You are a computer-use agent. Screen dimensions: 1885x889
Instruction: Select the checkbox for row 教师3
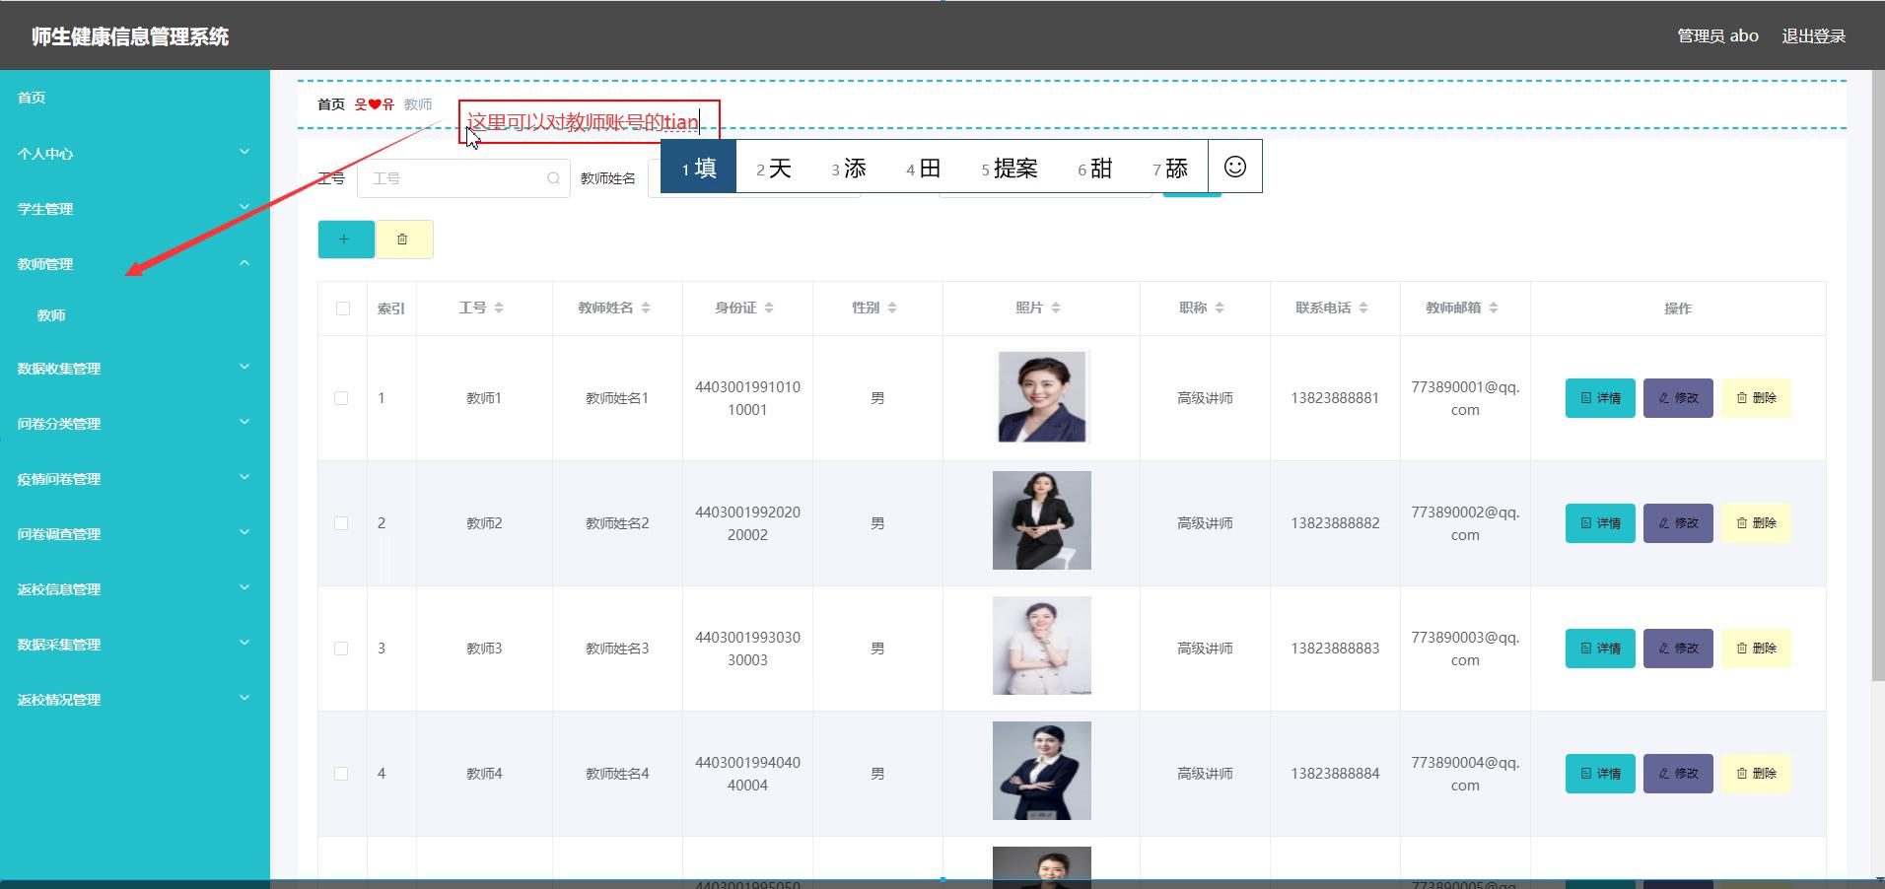[x=341, y=649]
